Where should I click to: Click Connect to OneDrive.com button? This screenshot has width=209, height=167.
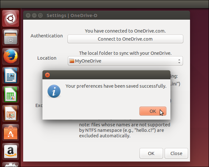tap(125, 39)
